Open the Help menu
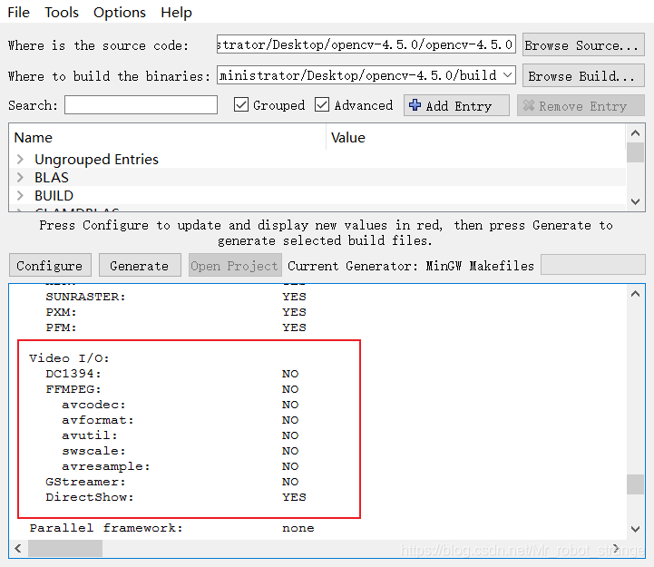 pyautogui.click(x=176, y=12)
